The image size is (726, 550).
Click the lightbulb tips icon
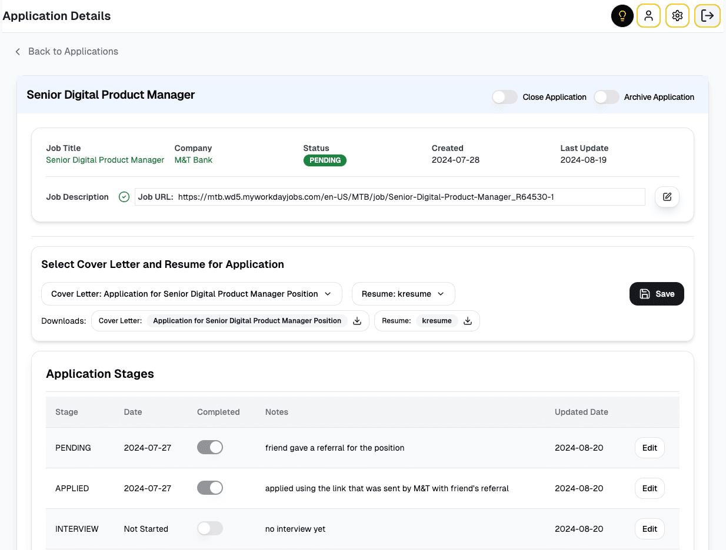coord(622,16)
